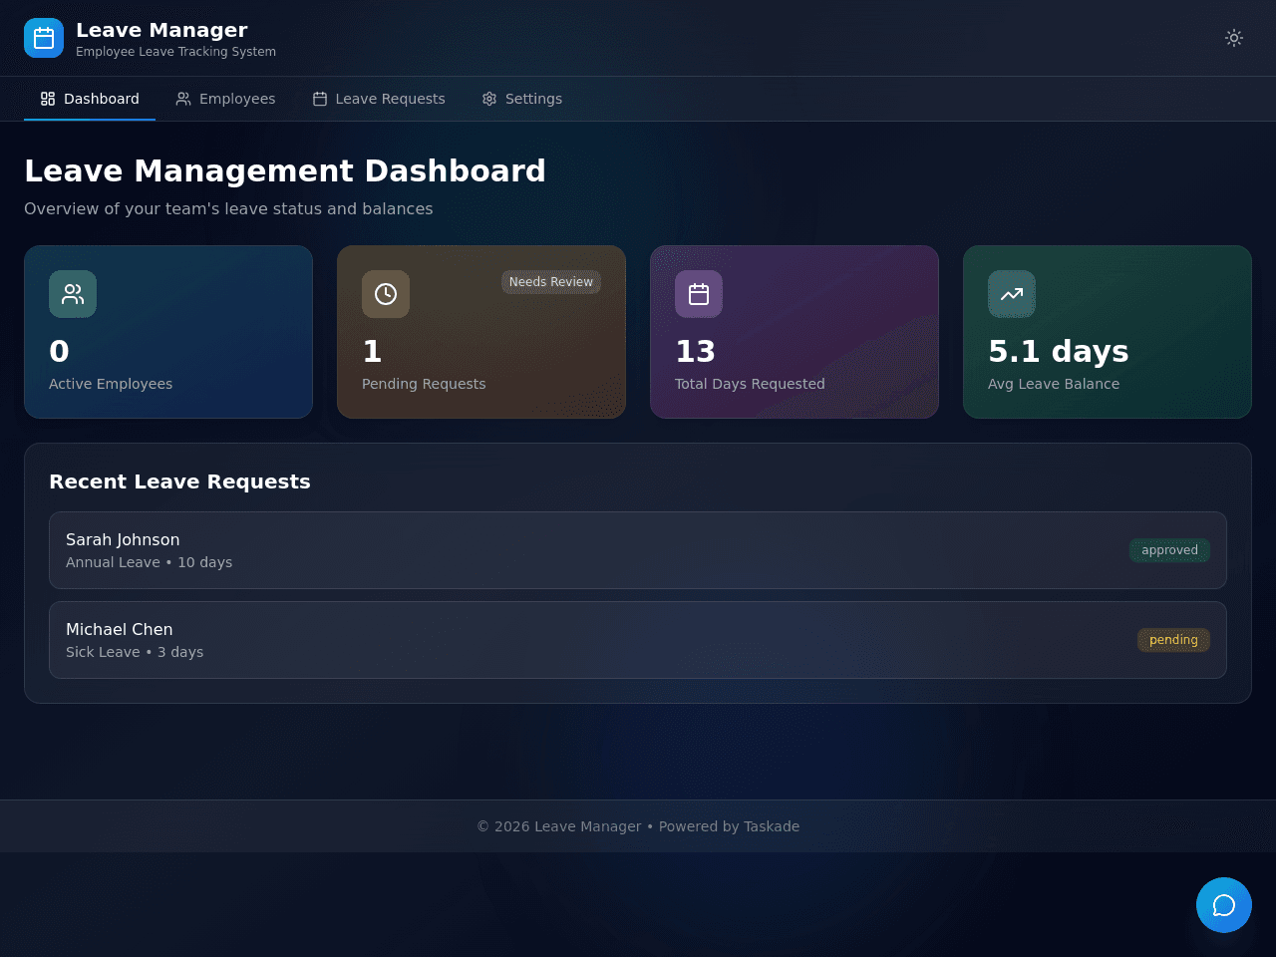Image resolution: width=1276 pixels, height=957 pixels.
Task: Click the Recent Leave Requests heading
Action: click(x=179, y=481)
